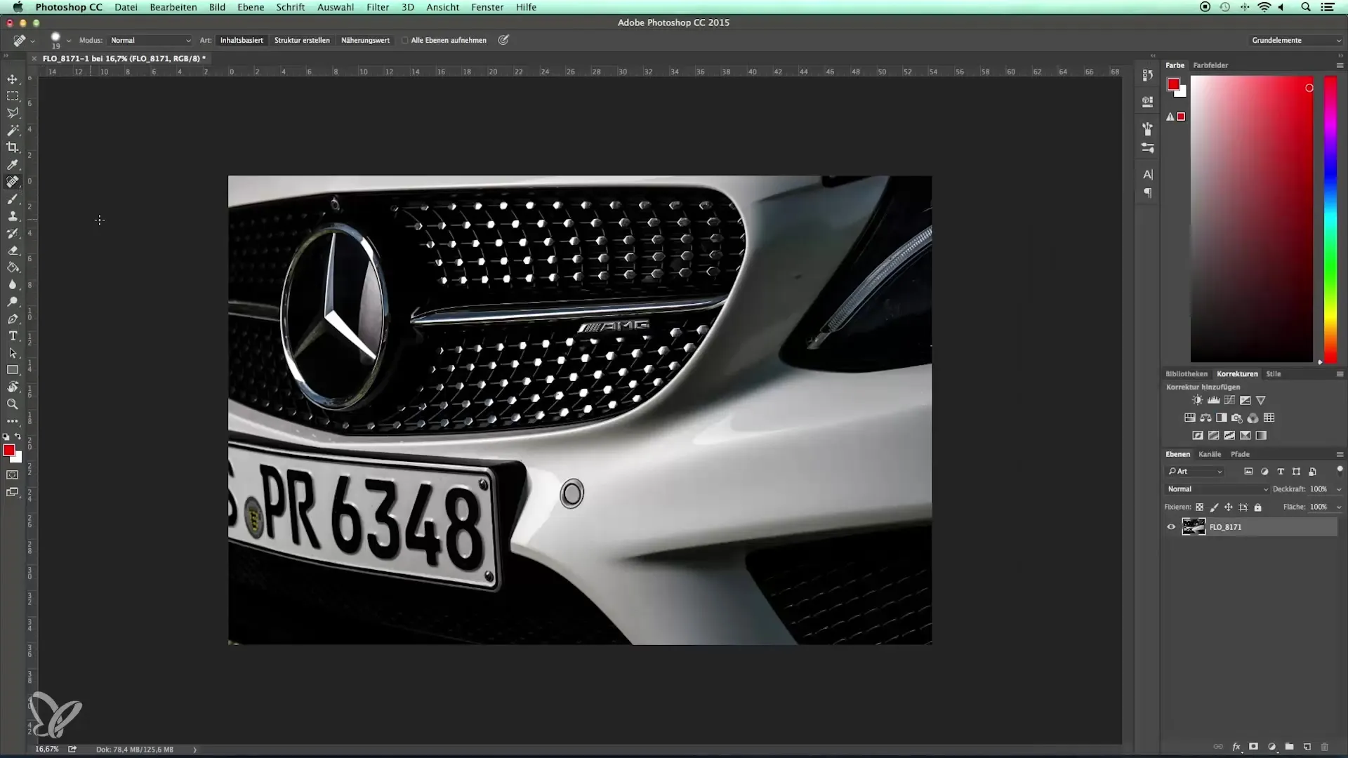
Task: Add a Levels adjustment
Action: (x=1213, y=400)
